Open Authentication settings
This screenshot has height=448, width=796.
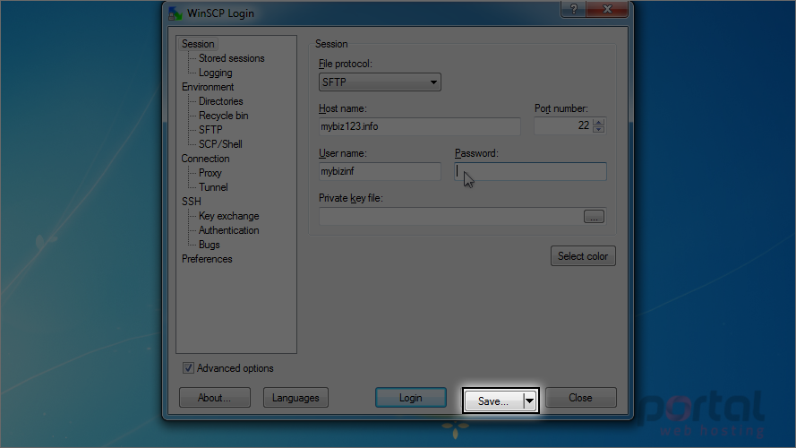coord(229,230)
